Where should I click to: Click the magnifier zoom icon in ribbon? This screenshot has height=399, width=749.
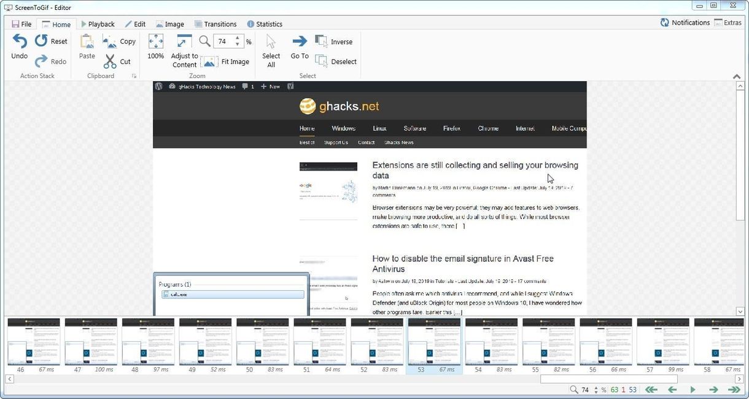point(204,41)
